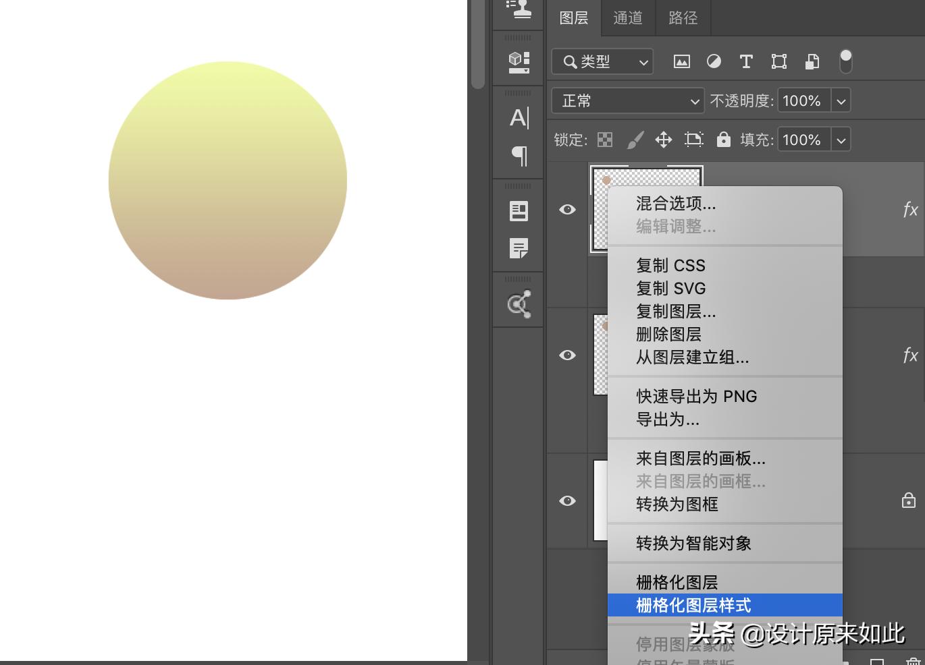Hide the bottom white layer
This screenshot has height=665, width=925.
567,501
